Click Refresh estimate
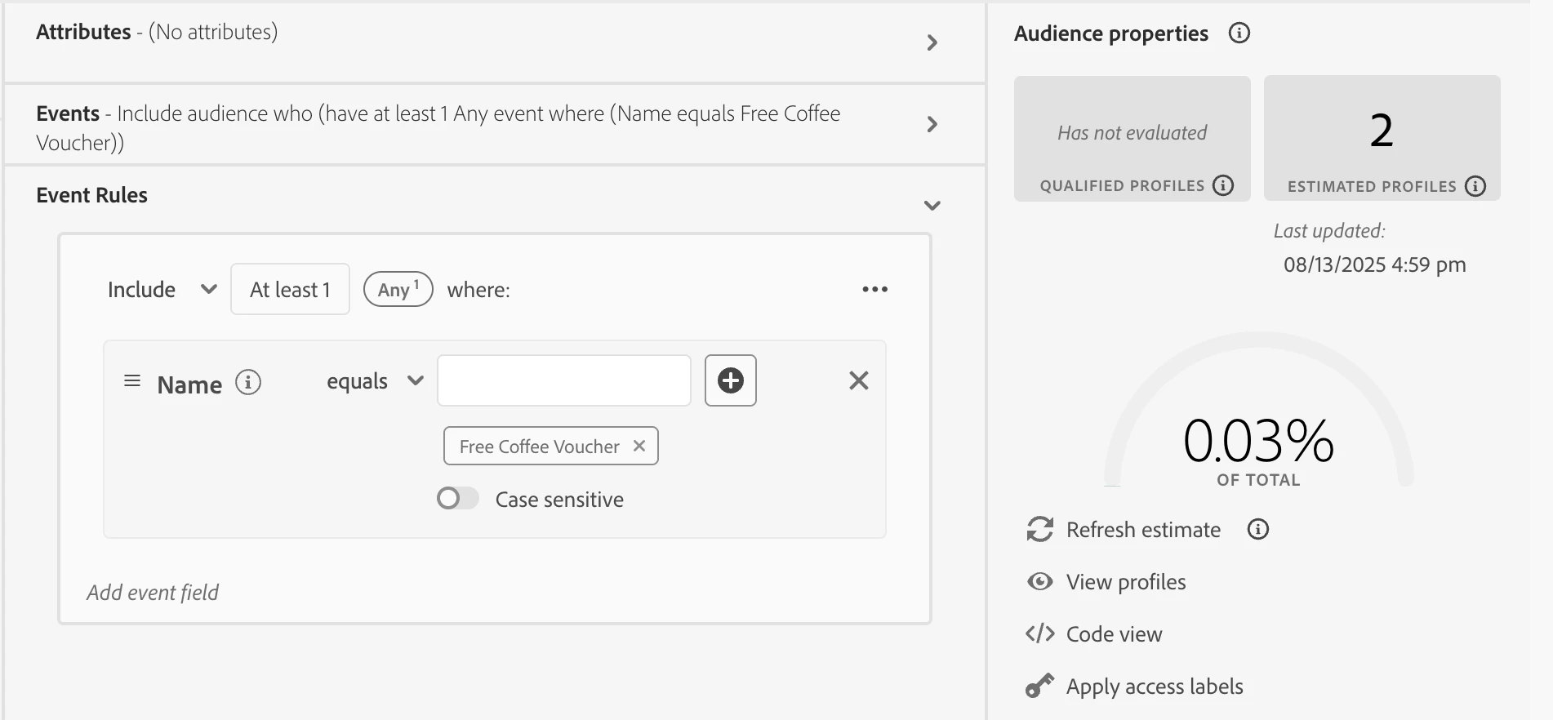The image size is (1553, 720). pyautogui.click(x=1141, y=530)
